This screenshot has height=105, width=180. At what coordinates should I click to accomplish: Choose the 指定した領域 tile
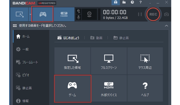coord(73,61)
